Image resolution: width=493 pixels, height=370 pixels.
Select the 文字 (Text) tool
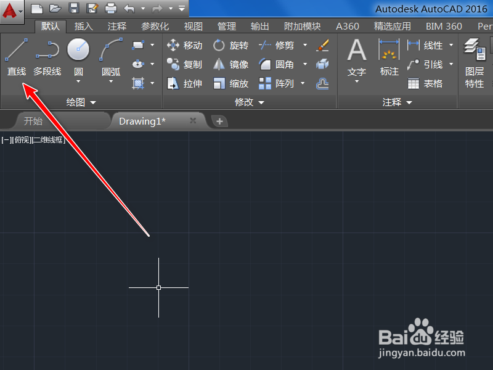click(x=357, y=58)
